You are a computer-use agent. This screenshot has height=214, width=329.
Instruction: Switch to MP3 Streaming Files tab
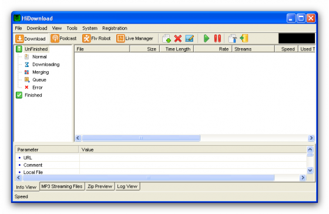click(62, 186)
